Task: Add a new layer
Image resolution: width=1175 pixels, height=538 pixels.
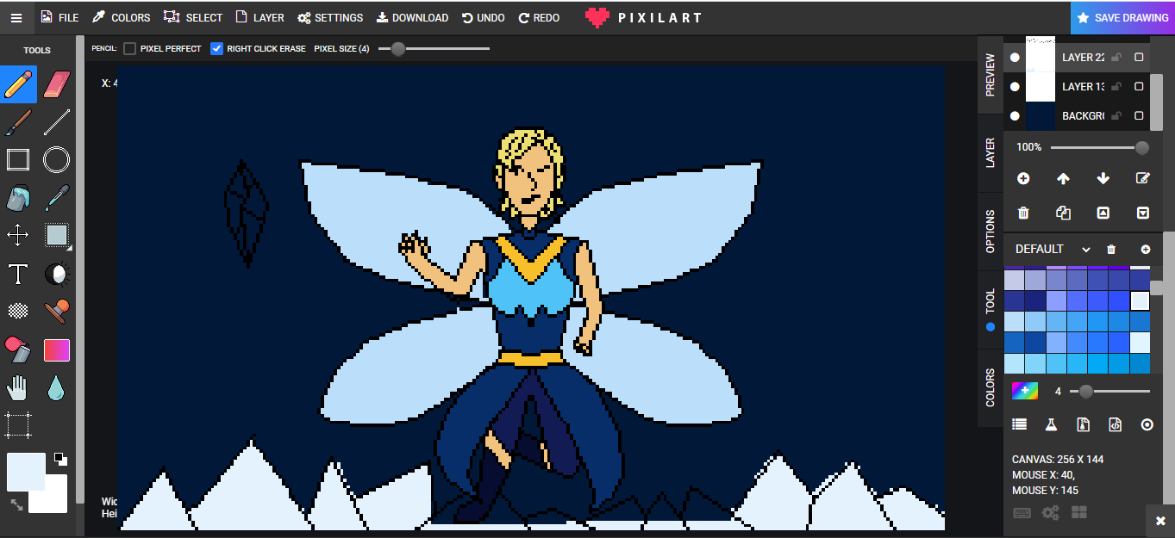Action: 1023,178
